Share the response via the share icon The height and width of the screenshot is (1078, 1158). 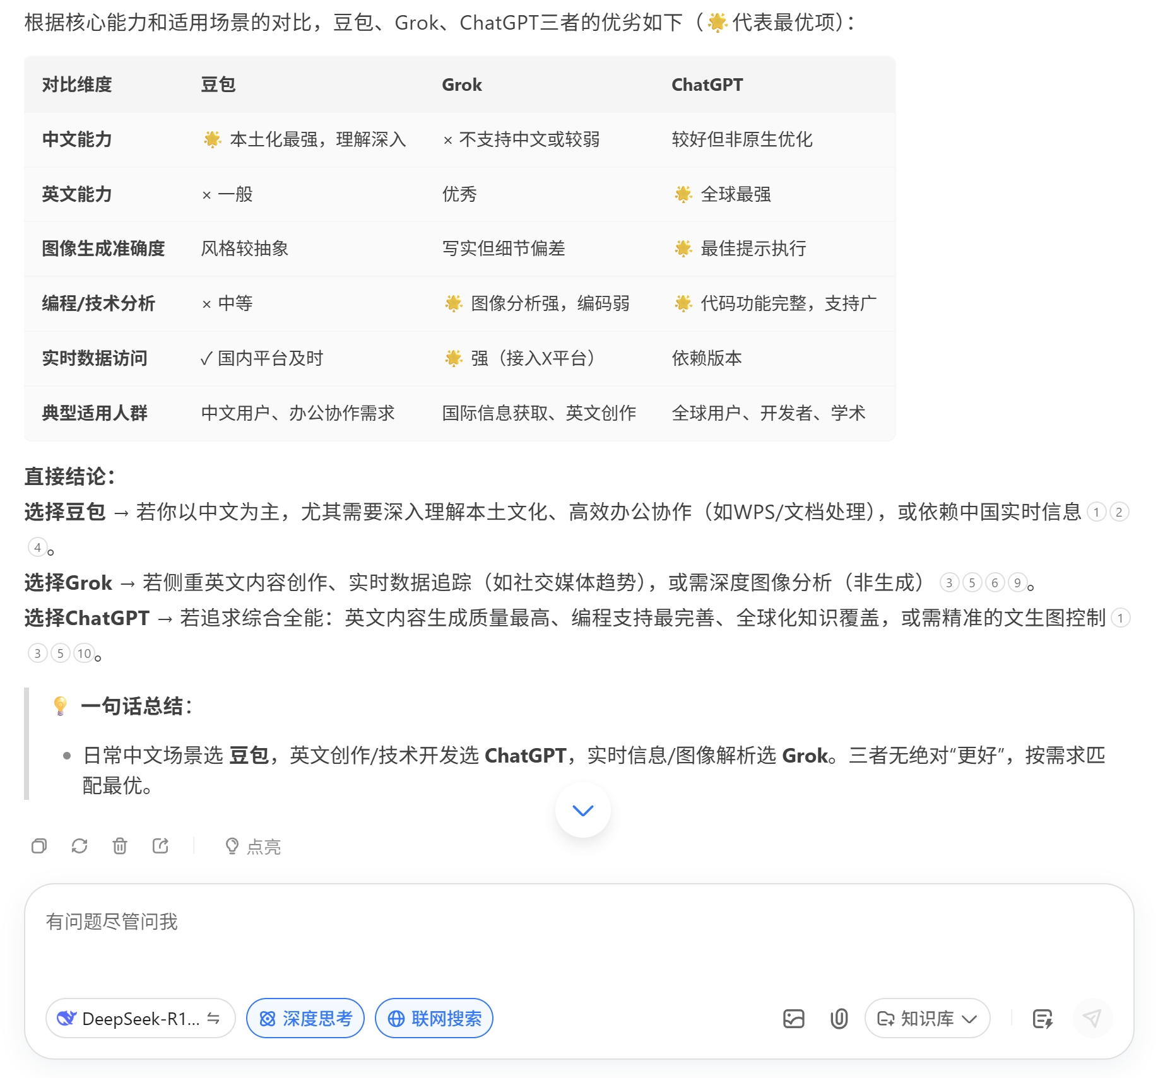(160, 846)
